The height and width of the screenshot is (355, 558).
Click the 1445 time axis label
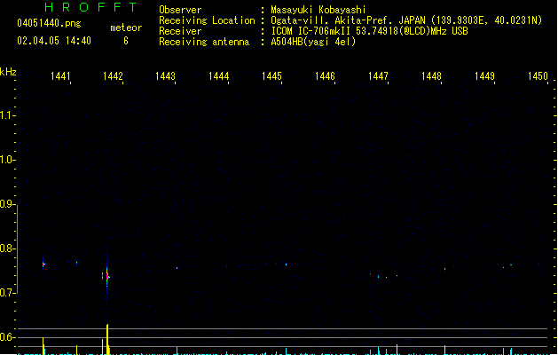[271, 76]
